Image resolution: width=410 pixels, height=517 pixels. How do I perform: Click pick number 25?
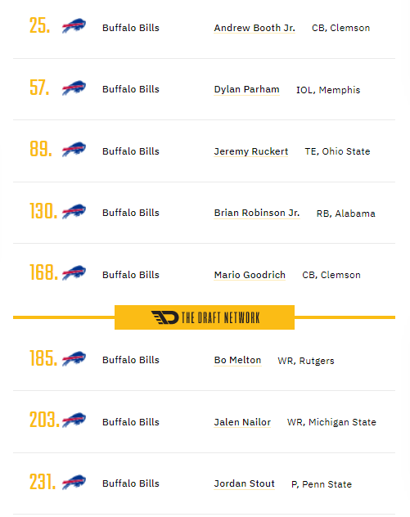(x=40, y=25)
